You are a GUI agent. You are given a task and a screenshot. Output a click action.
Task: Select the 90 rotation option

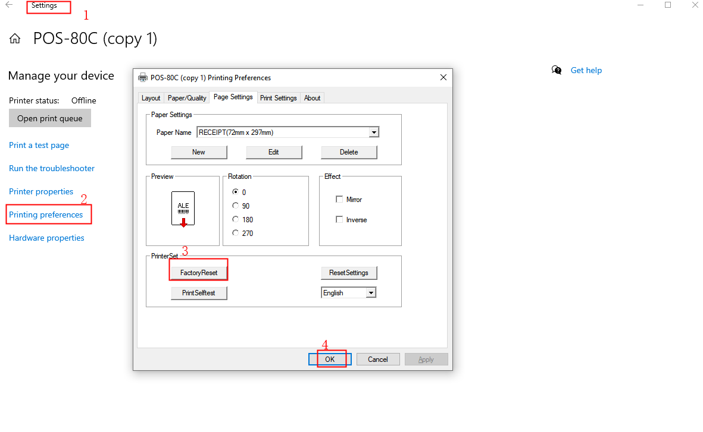pos(236,206)
